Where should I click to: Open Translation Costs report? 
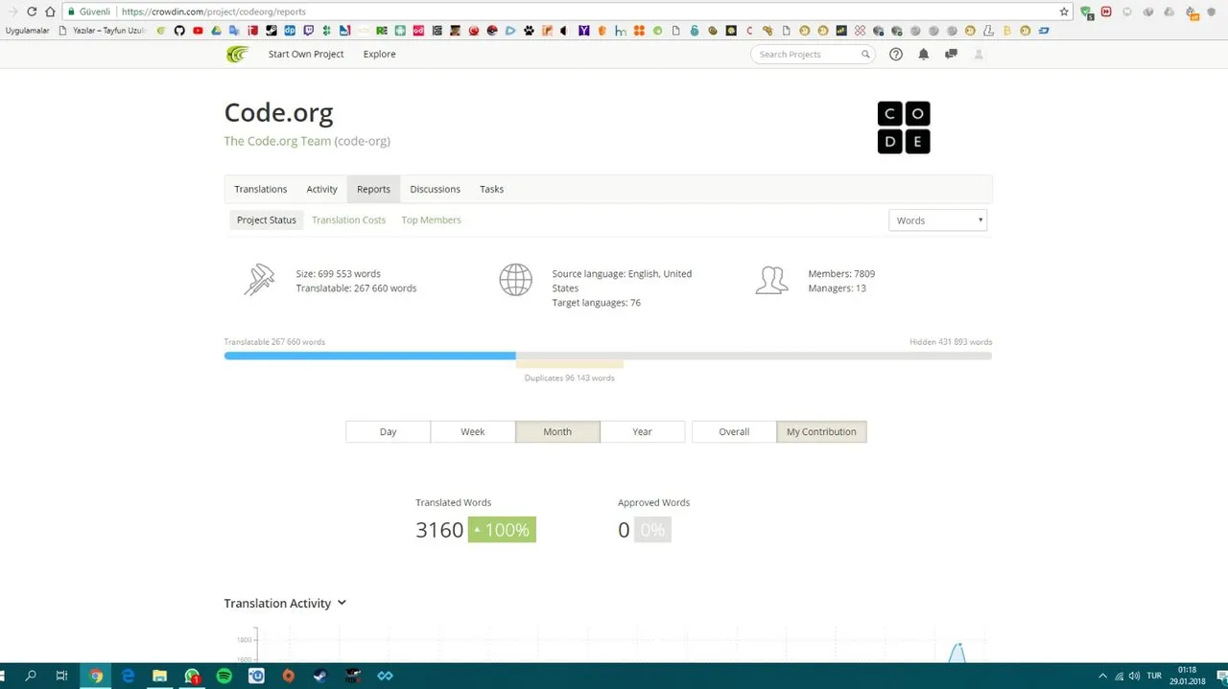348,220
